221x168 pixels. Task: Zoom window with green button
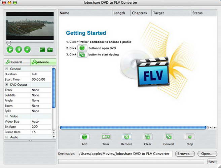tap(15, 3)
